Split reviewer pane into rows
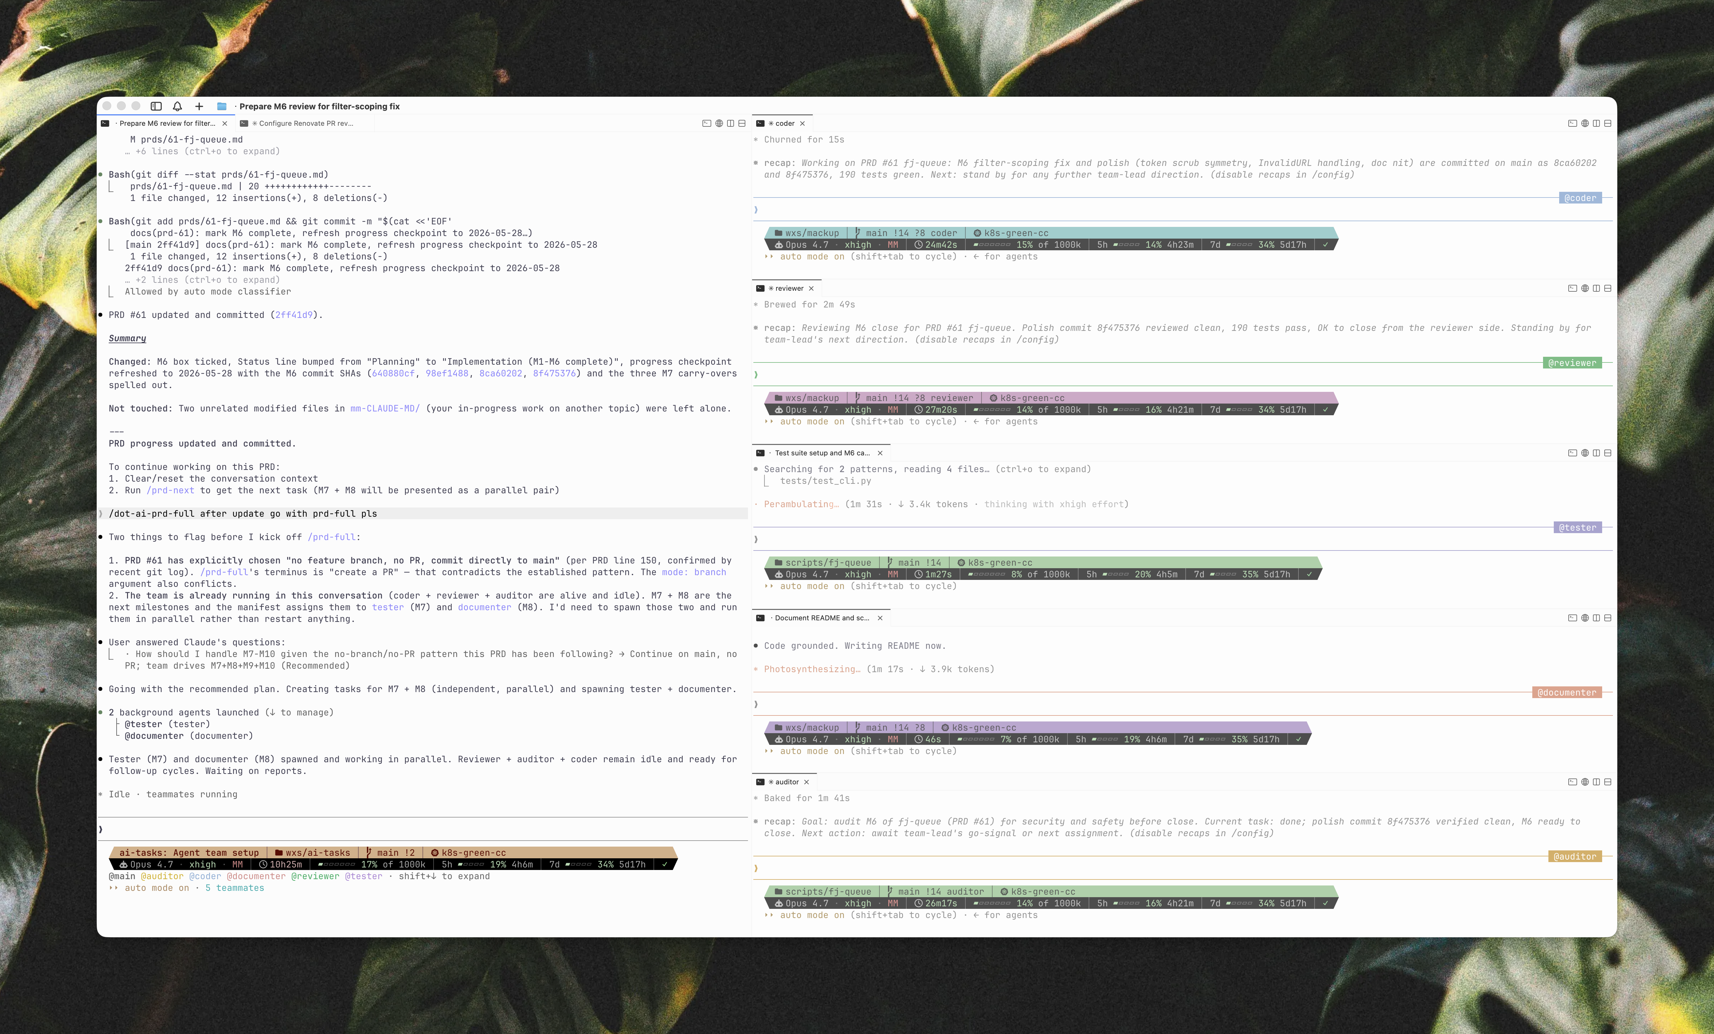The width and height of the screenshot is (1714, 1034). [x=1608, y=288]
